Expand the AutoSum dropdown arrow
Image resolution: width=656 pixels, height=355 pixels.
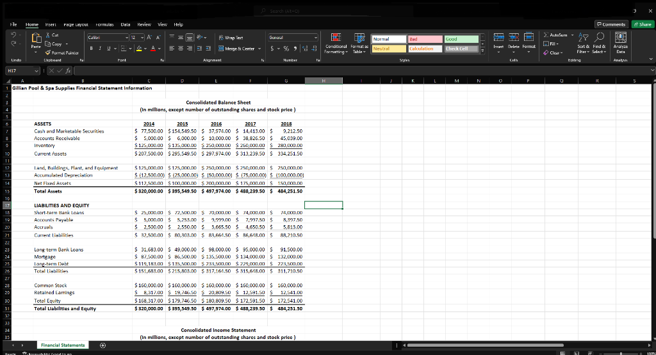tap(572, 35)
